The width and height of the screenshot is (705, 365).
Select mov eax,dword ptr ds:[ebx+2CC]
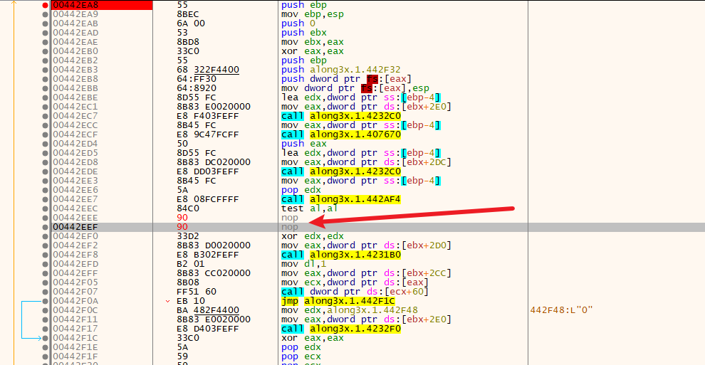coord(367,273)
